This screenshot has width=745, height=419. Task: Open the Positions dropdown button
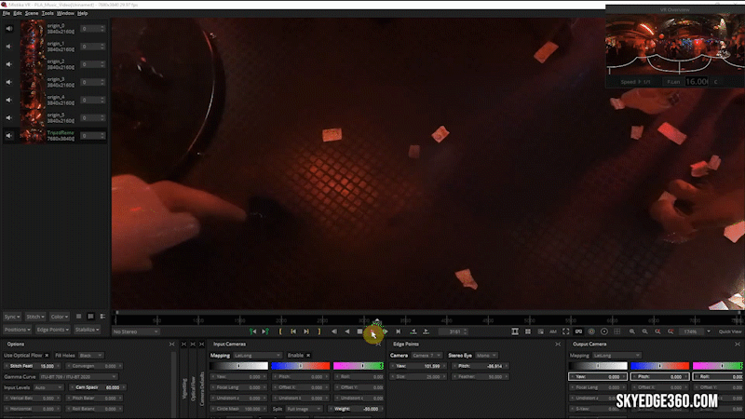17,330
